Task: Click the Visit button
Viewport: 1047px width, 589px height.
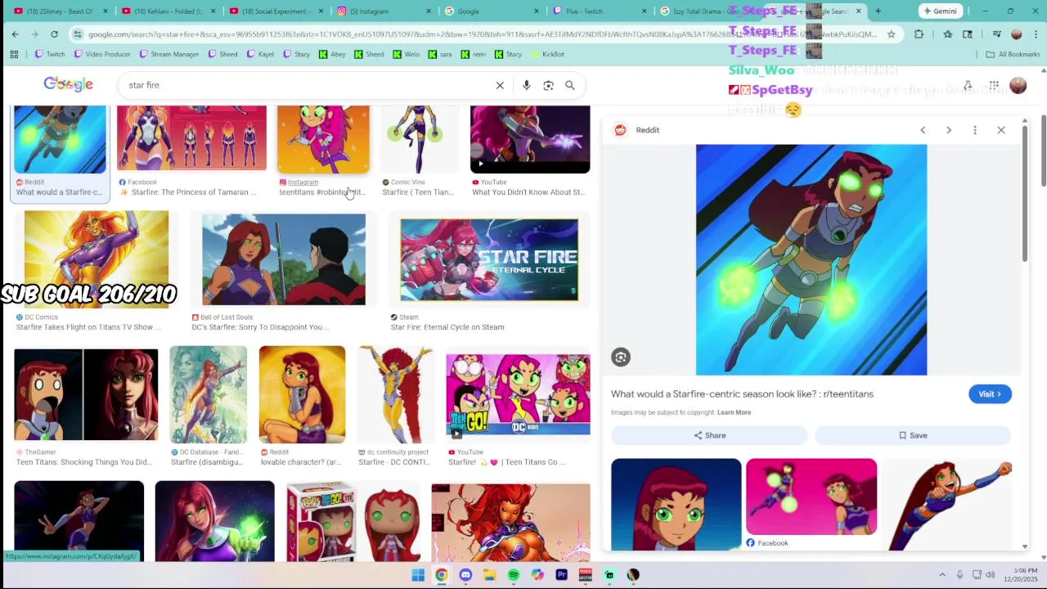Action: click(990, 393)
